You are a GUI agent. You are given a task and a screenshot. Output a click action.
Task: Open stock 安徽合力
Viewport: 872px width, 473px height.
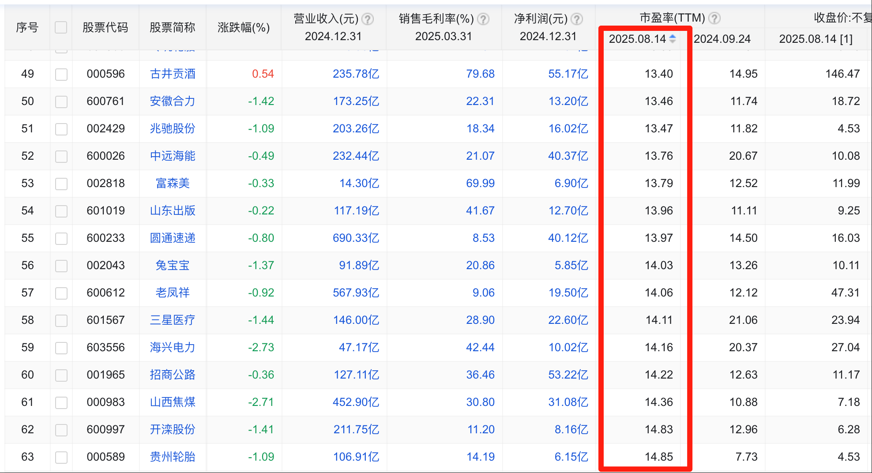click(x=173, y=101)
